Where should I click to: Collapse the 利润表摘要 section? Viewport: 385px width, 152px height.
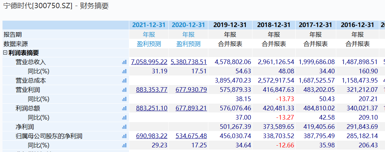[5, 53]
